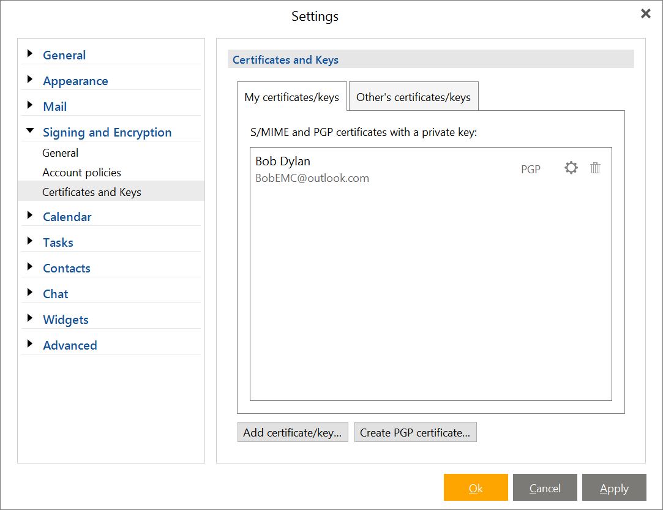Delete Bob Dylan certificate with trash icon

click(x=595, y=168)
